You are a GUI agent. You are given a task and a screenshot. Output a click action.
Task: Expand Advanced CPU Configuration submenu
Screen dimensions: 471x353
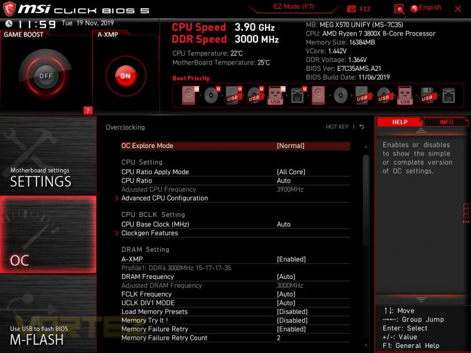coord(165,198)
